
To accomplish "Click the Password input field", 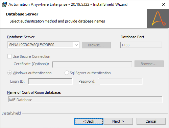I will coord(120,81).
